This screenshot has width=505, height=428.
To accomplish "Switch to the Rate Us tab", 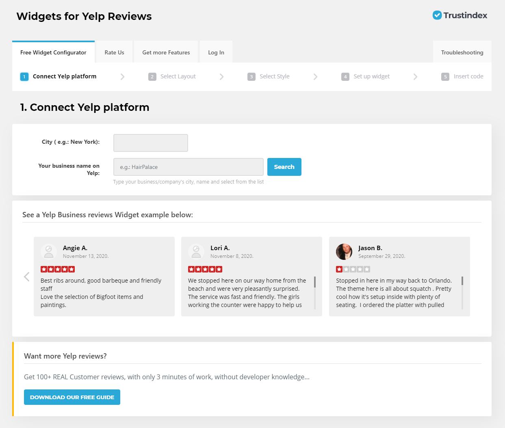I will (114, 52).
